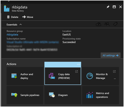Open the quick start cloud icon
The height and width of the screenshot is (107, 124).
(x=99, y=24)
